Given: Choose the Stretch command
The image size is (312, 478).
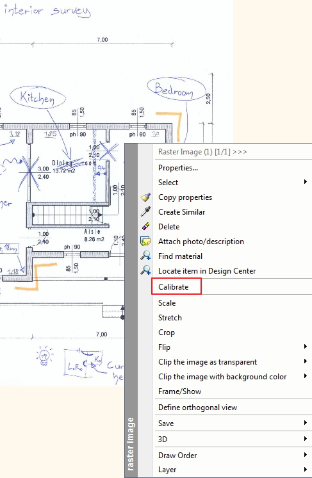Looking at the screenshot, I should click(x=170, y=318).
